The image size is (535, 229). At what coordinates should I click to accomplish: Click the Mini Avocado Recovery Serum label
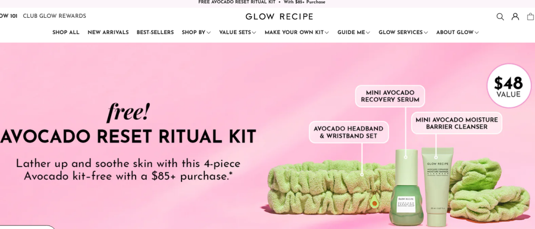click(x=390, y=96)
